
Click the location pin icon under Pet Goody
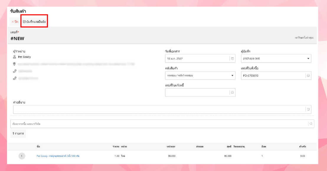click(14, 64)
